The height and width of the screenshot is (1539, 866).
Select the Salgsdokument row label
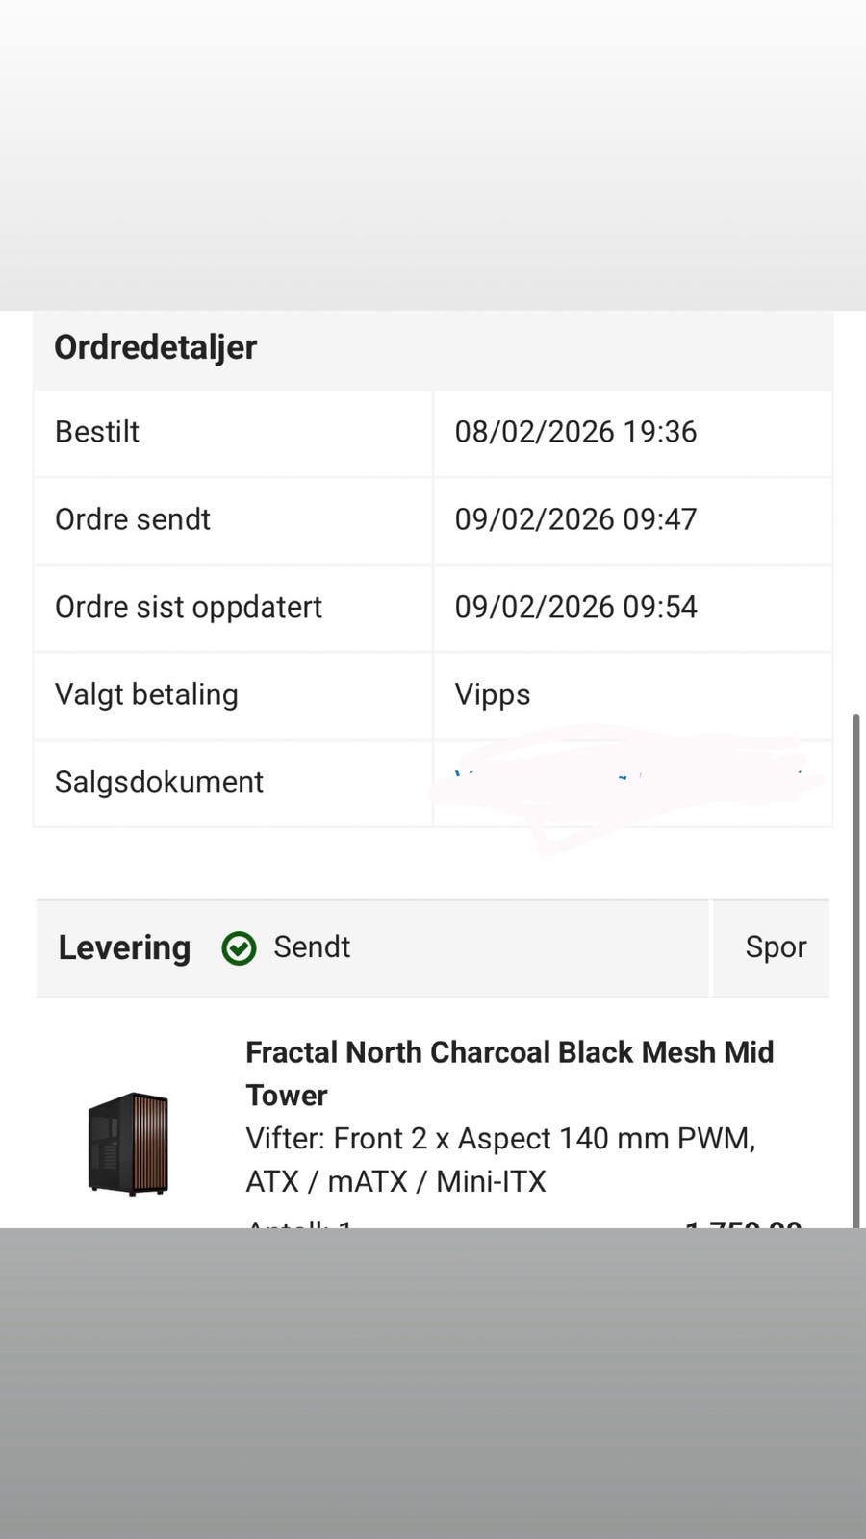159,782
